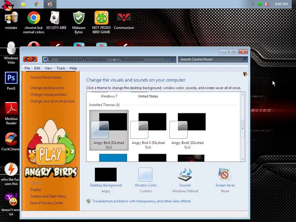Open the 'mistake' desktop icon
This screenshot has width=296, height=222.
[11, 20]
